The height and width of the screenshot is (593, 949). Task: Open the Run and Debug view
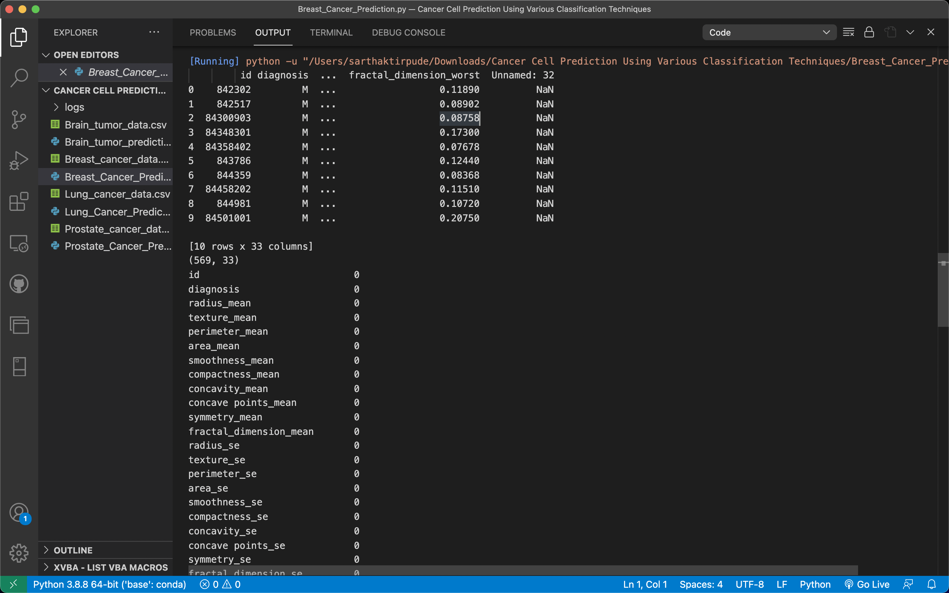point(19,161)
